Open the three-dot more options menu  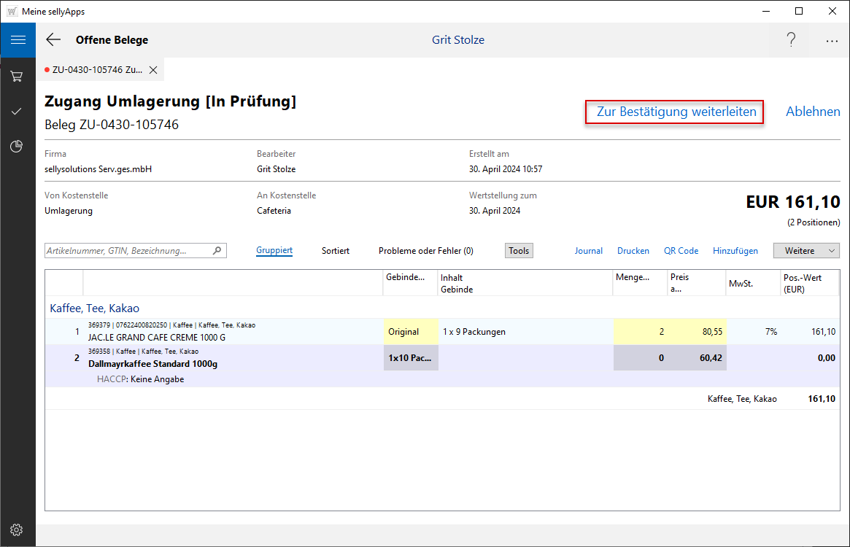click(832, 41)
